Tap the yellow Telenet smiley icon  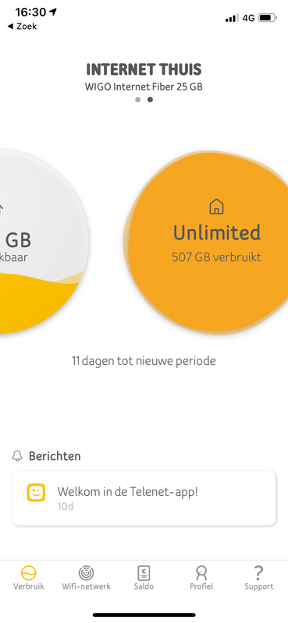tap(36, 493)
